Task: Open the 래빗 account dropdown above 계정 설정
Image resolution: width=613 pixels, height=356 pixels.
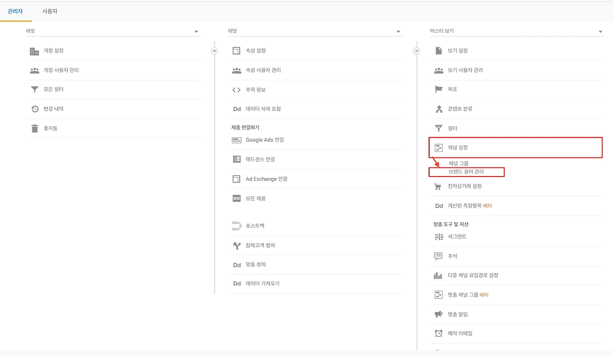Action: click(113, 31)
